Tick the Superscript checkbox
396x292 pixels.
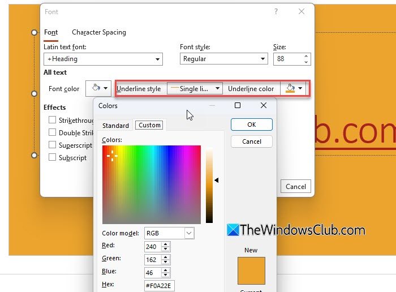(x=52, y=145)
